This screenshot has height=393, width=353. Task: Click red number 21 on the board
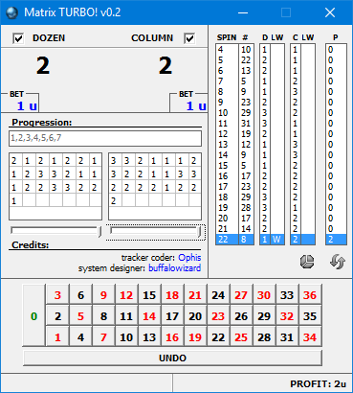coord(195,295)
